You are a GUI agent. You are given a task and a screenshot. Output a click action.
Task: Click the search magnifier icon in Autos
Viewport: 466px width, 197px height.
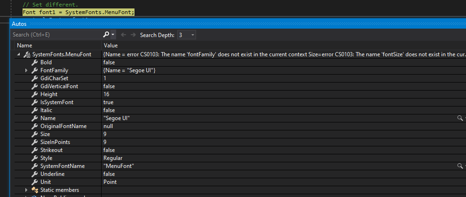[106, 35]
